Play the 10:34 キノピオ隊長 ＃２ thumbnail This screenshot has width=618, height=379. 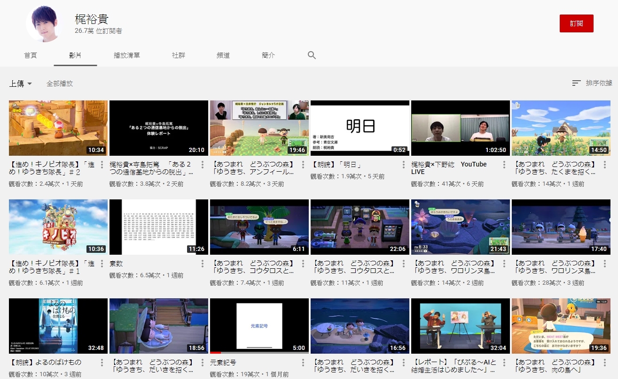[x=58, y=128]
